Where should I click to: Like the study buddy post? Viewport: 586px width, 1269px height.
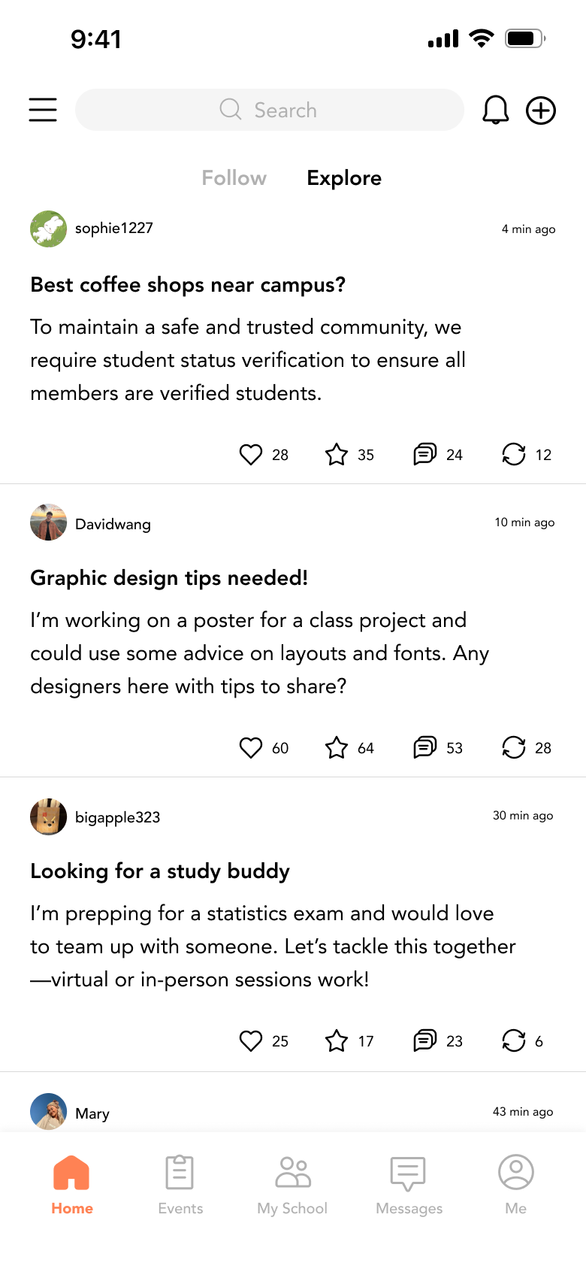point(251,1040)
